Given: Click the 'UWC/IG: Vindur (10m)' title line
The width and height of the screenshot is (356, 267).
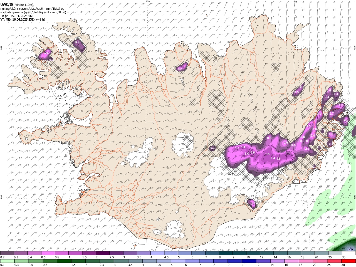Looking at the screenshot, I should click(17, 5).
